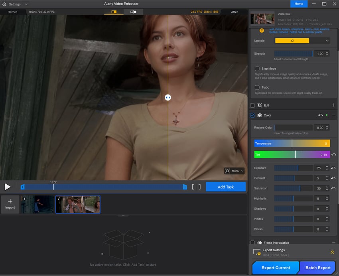Go to the Home tab
339x276 pixels.
pyautogui.click(x=299, y=4)
